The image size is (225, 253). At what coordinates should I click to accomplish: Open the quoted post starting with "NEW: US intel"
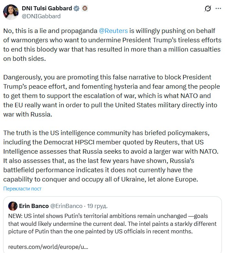pyautogui.click(x=112, y=224)
